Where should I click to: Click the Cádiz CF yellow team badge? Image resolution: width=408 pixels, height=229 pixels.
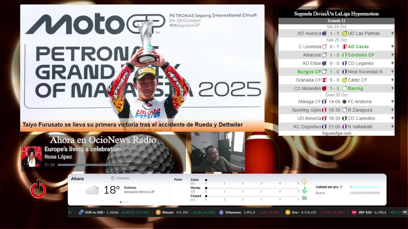coord(344,80)
